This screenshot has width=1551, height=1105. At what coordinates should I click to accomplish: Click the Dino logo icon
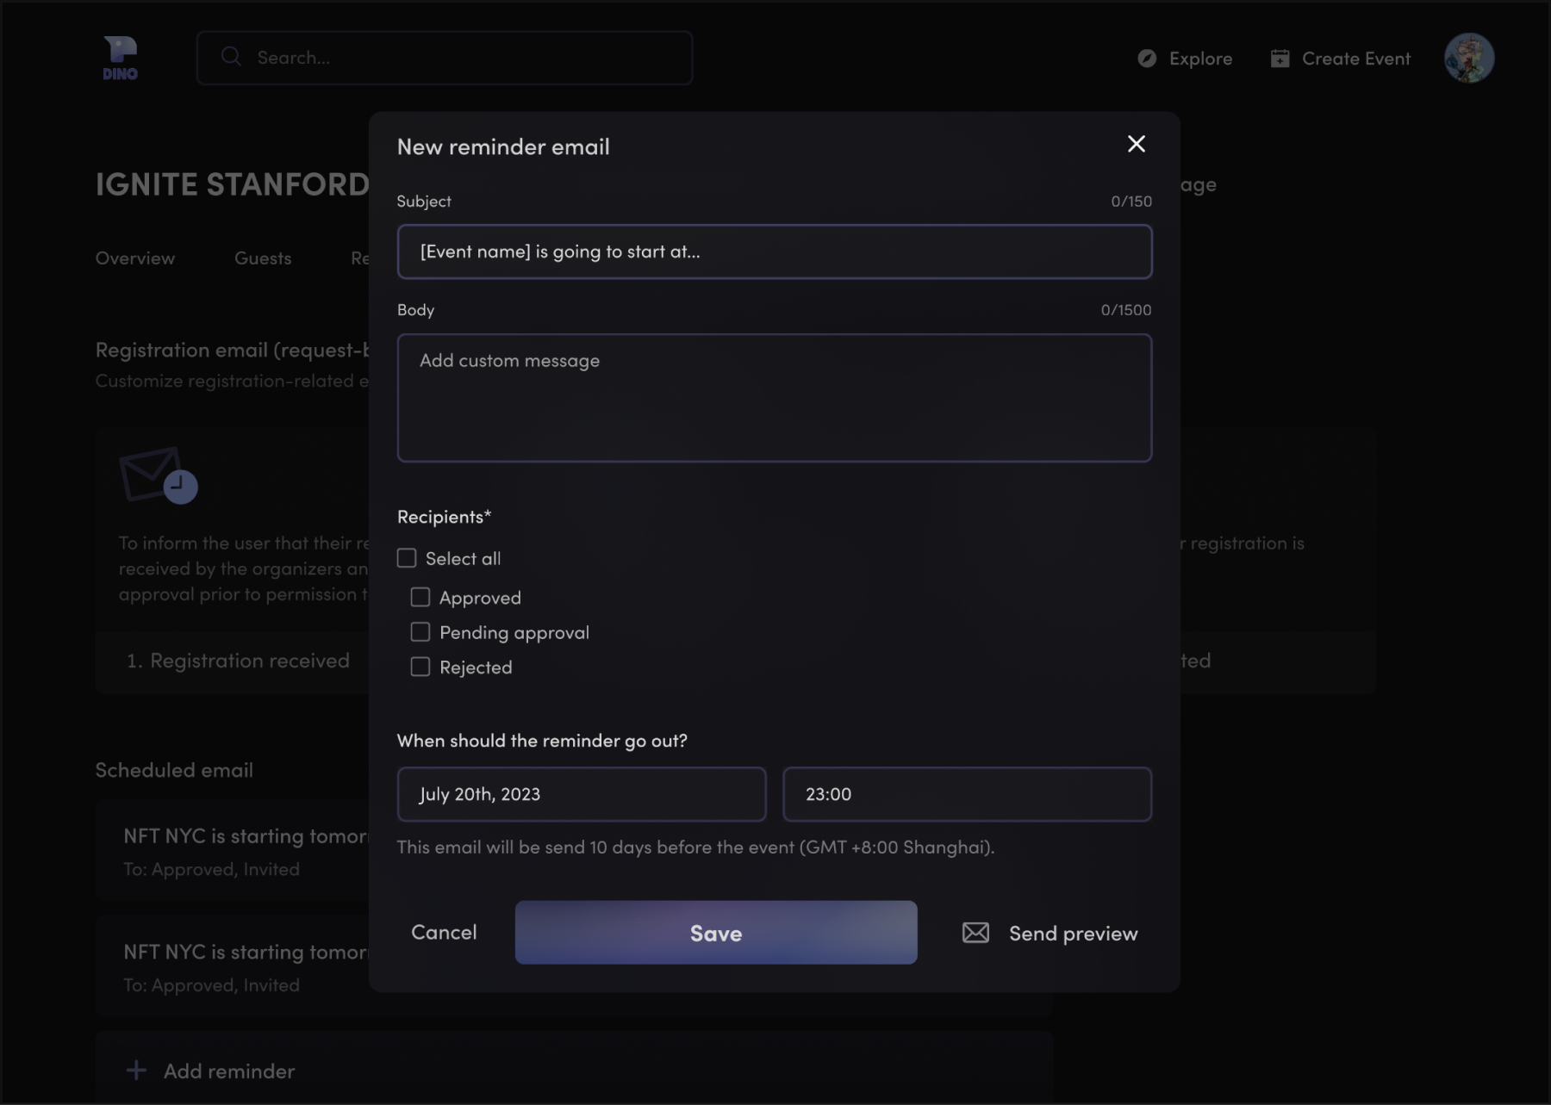(120, 58)
